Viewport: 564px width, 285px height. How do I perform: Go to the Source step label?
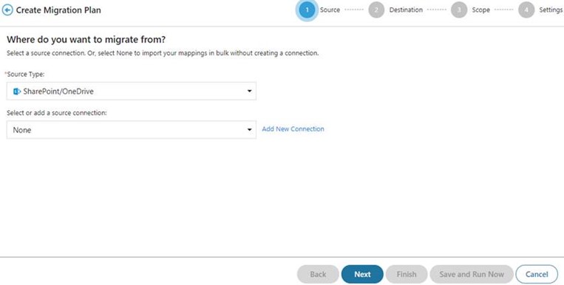[330, 10]
